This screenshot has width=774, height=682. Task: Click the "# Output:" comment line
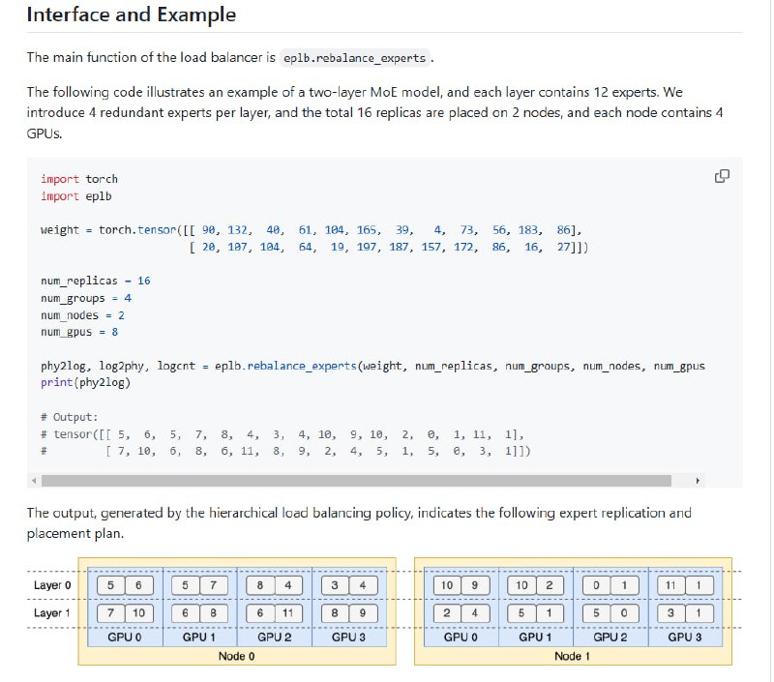coord(73,415)
